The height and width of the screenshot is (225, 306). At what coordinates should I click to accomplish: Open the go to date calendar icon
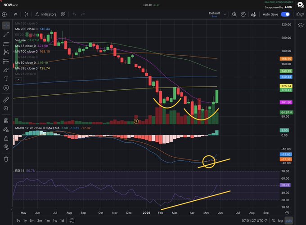72,221
